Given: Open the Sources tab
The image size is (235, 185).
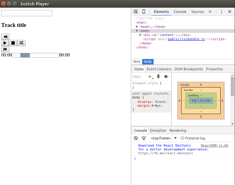Looking at the screenshot, I should [x=198, y=12].
